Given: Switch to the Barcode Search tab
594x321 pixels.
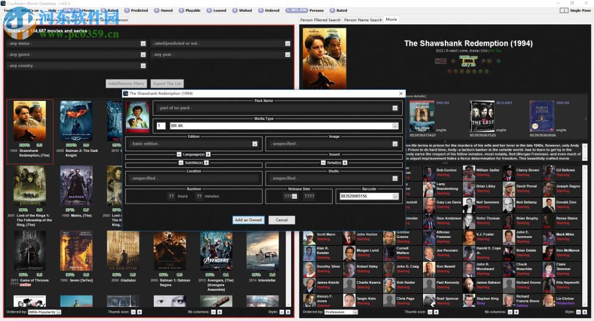Looking at the screenshot, I should 99,20.
